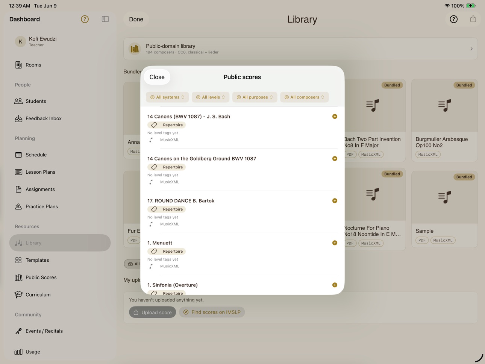485x364 pixels.
Task: Click Find scores on IMSLP
Action: (x=212, y=312)
